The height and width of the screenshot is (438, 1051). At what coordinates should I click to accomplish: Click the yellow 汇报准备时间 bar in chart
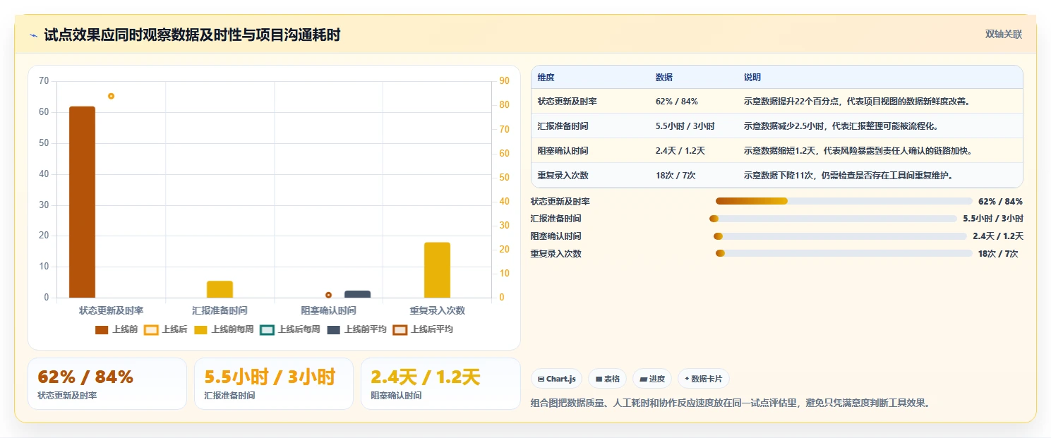tap(220, 289)
